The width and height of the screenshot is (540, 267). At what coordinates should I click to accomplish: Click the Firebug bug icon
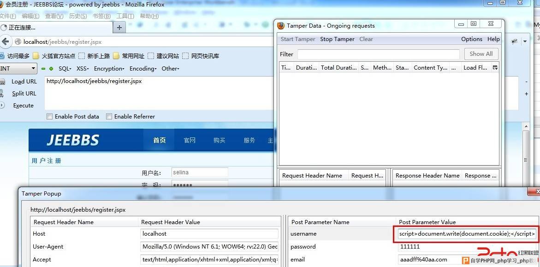[x=515, y=42]
